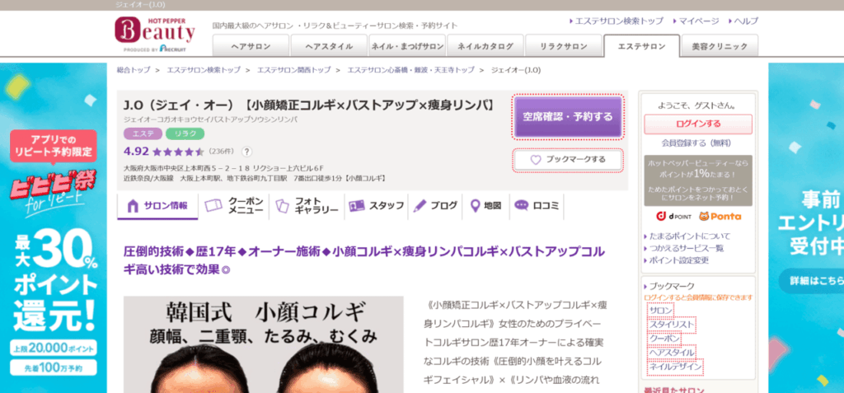Click the Hot Pepper Beauty logo

(x=155, y=35)
